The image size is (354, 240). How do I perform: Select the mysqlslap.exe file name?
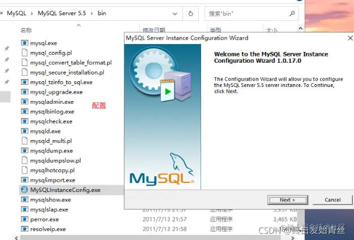click(49, 210)
